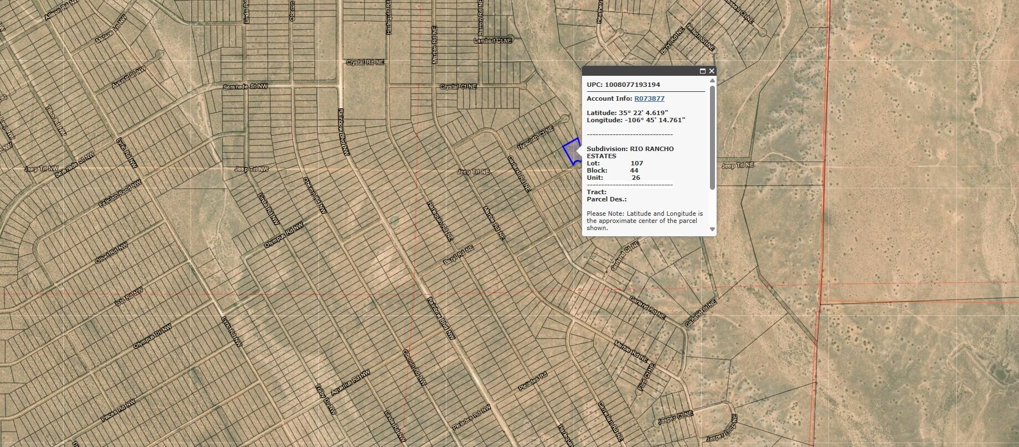
Task: Close the parcel info popup
Action: (x=712, y=71)
